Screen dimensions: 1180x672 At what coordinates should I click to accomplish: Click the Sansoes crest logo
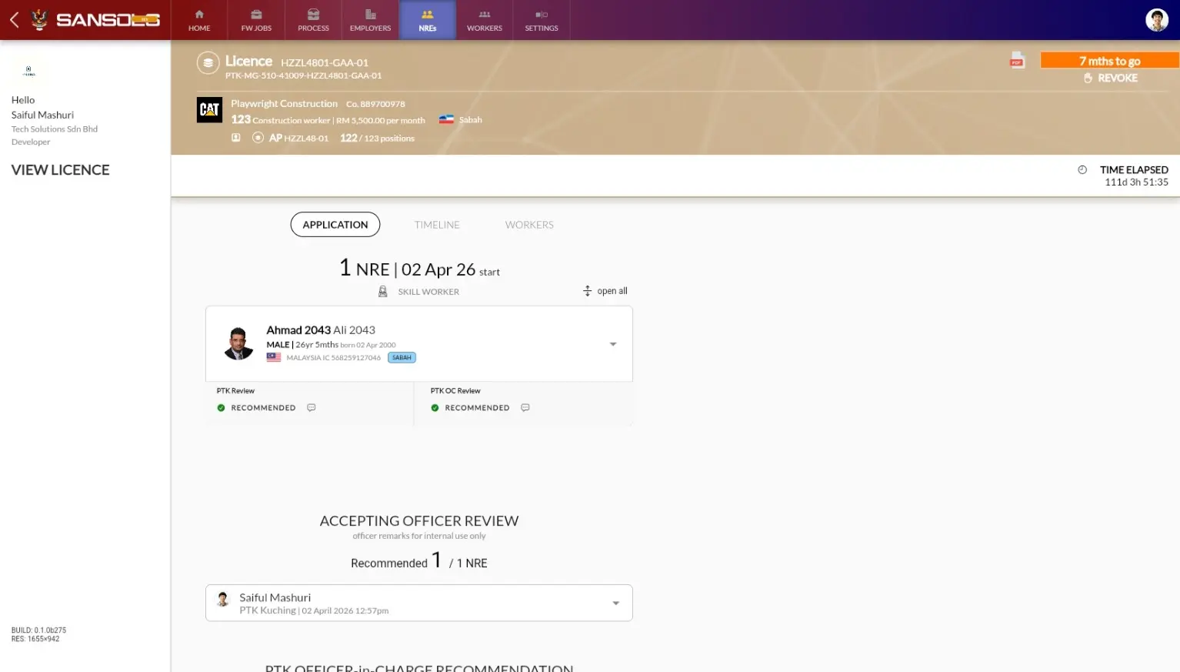(39, 19)
